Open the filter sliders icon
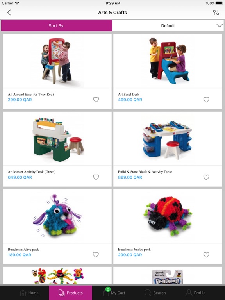 (216, 12)
